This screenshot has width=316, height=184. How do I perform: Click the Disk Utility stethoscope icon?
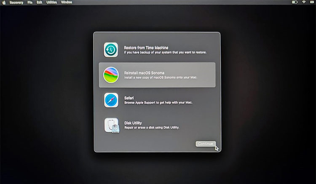tap(112, 125)
